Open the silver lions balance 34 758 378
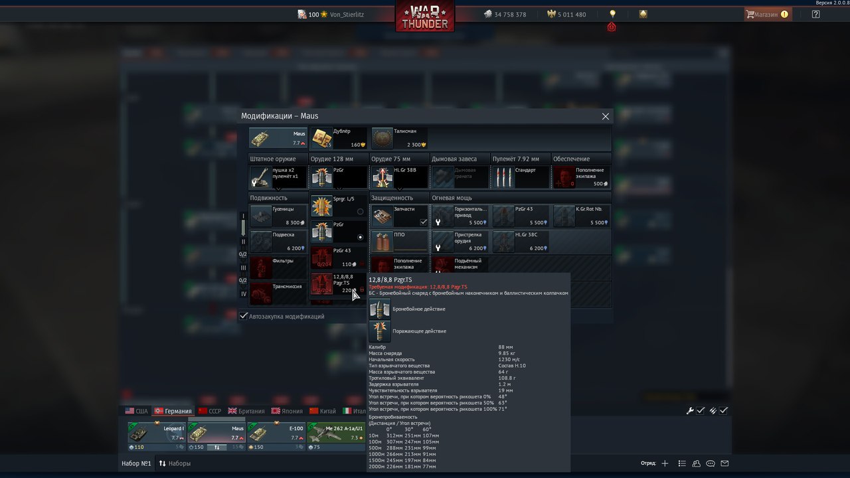 coord(505,14)
